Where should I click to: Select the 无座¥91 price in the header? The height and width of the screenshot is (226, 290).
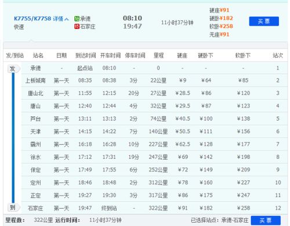click(219, 34)
